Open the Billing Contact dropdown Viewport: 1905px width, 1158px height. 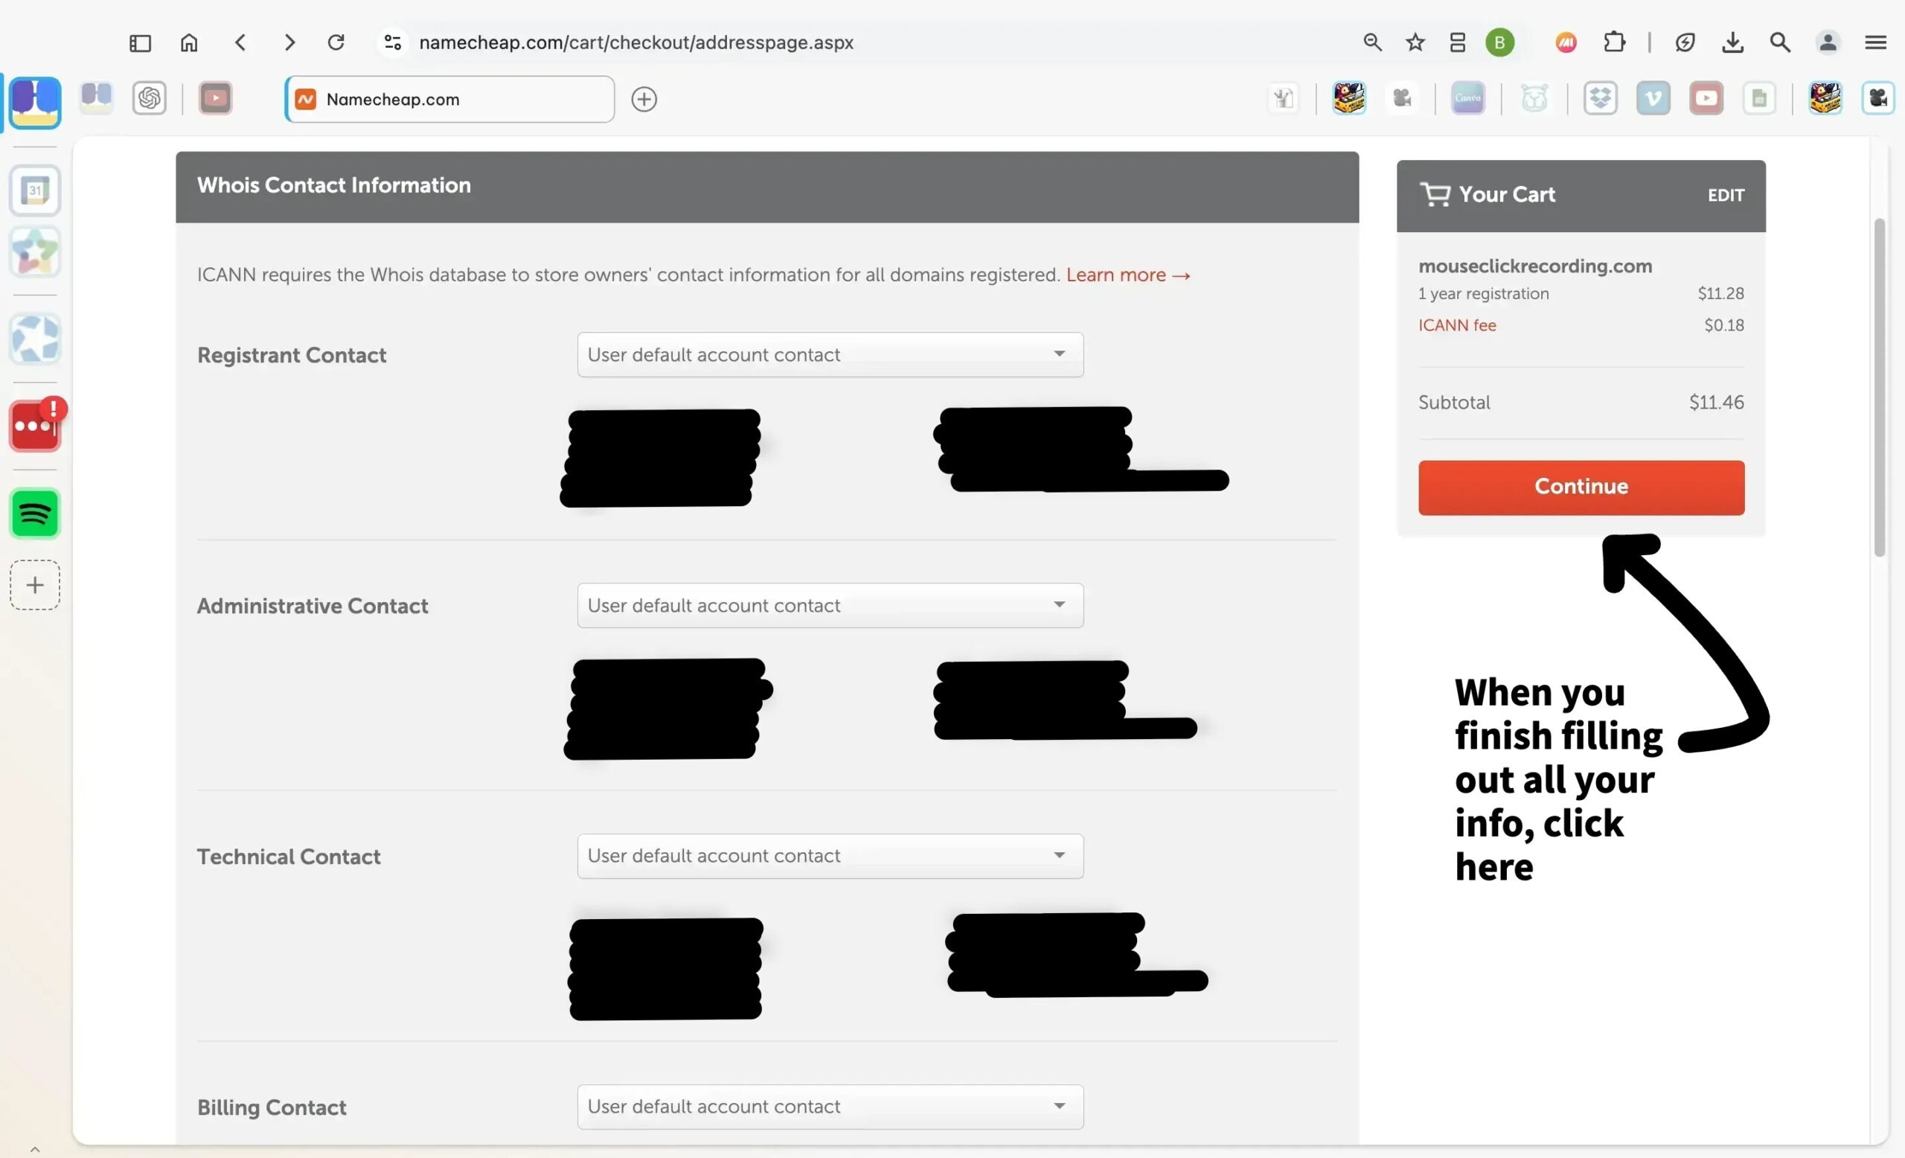click(830, 1106)
